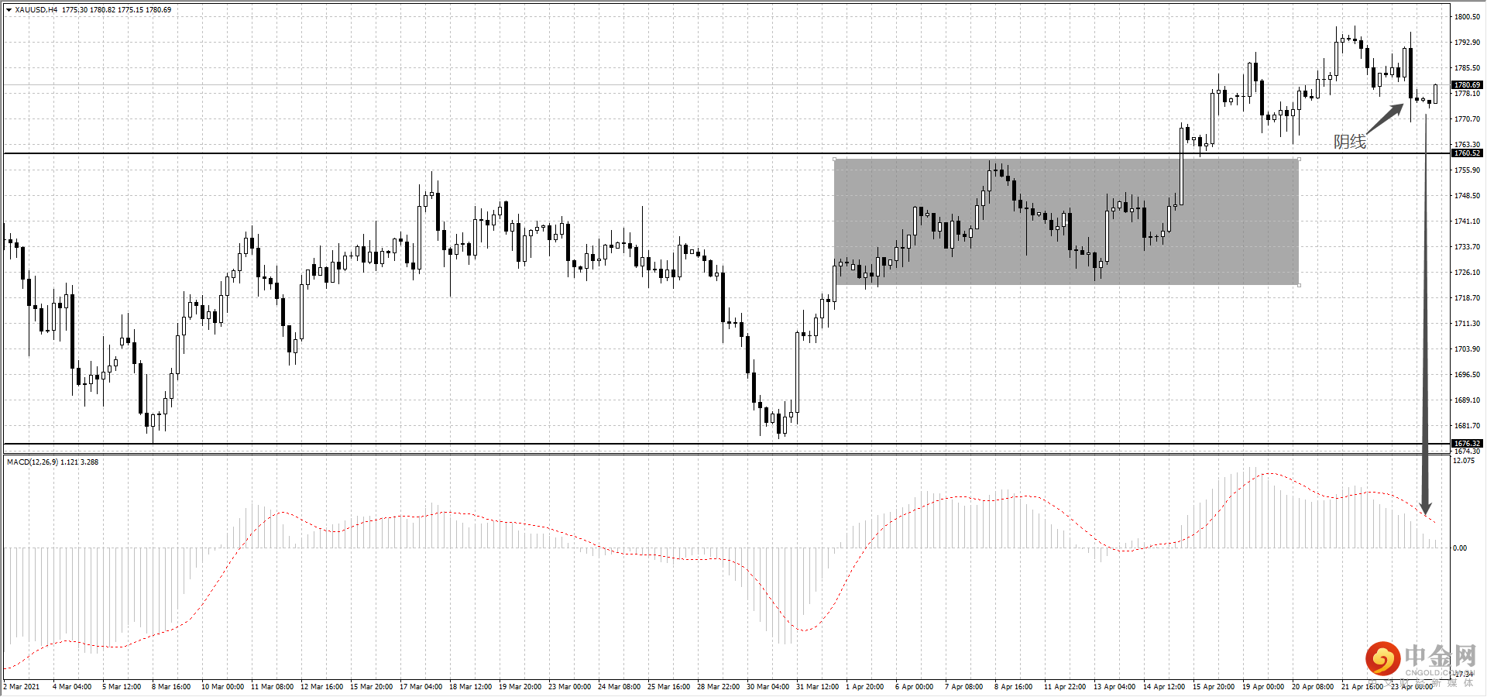This screenshot has width=1487, height=697.
Task: Click the 1792.90 price axis label
Action: pyautogui.click(x=1467, y=43)
